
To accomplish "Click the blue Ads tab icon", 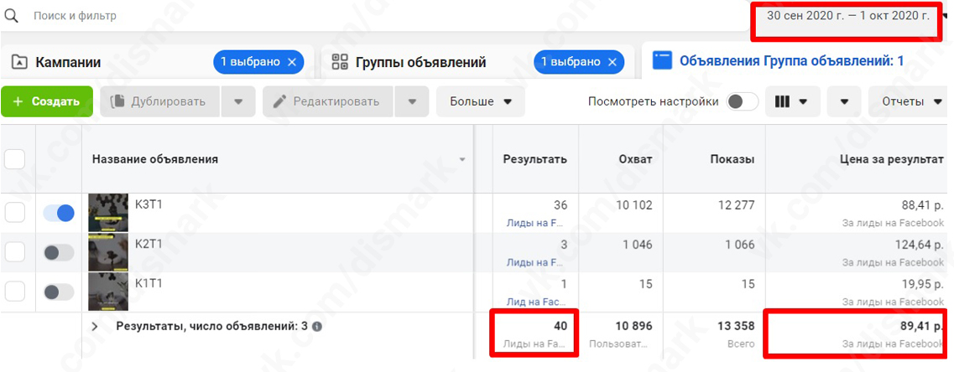I will 663,60.
